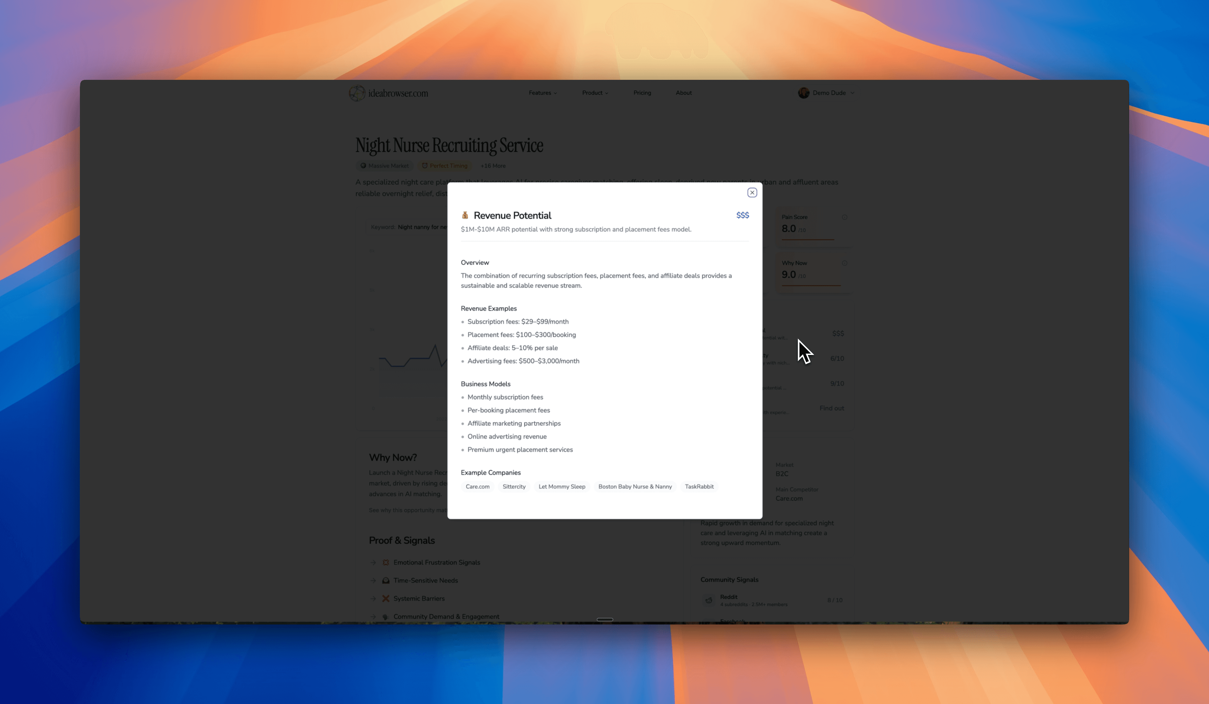Open the Features dropdown menu
This screenshot has height=704, width=1209.
[x=543, y=93]
